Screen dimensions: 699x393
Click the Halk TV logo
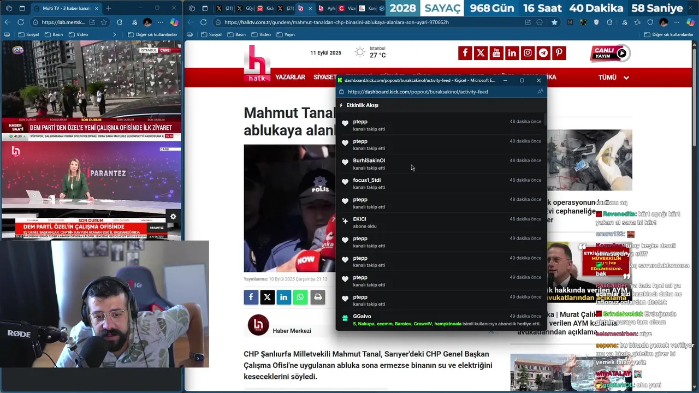(257, 64)
